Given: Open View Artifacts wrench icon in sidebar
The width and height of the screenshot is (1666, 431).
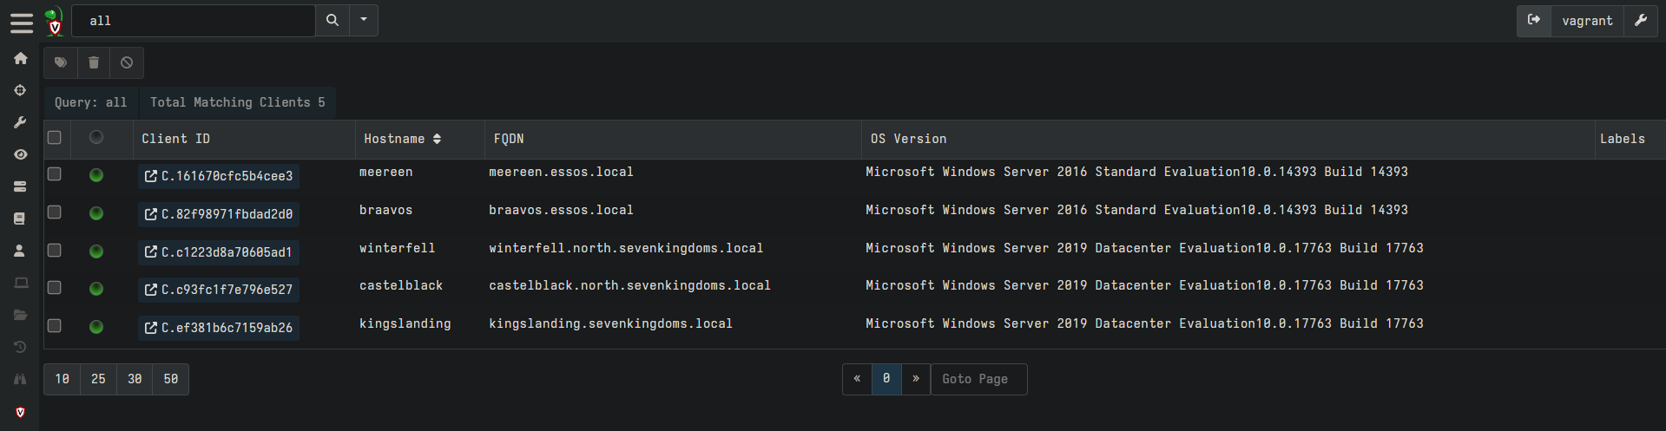Looking at the screenshot, I should [21, 122].
